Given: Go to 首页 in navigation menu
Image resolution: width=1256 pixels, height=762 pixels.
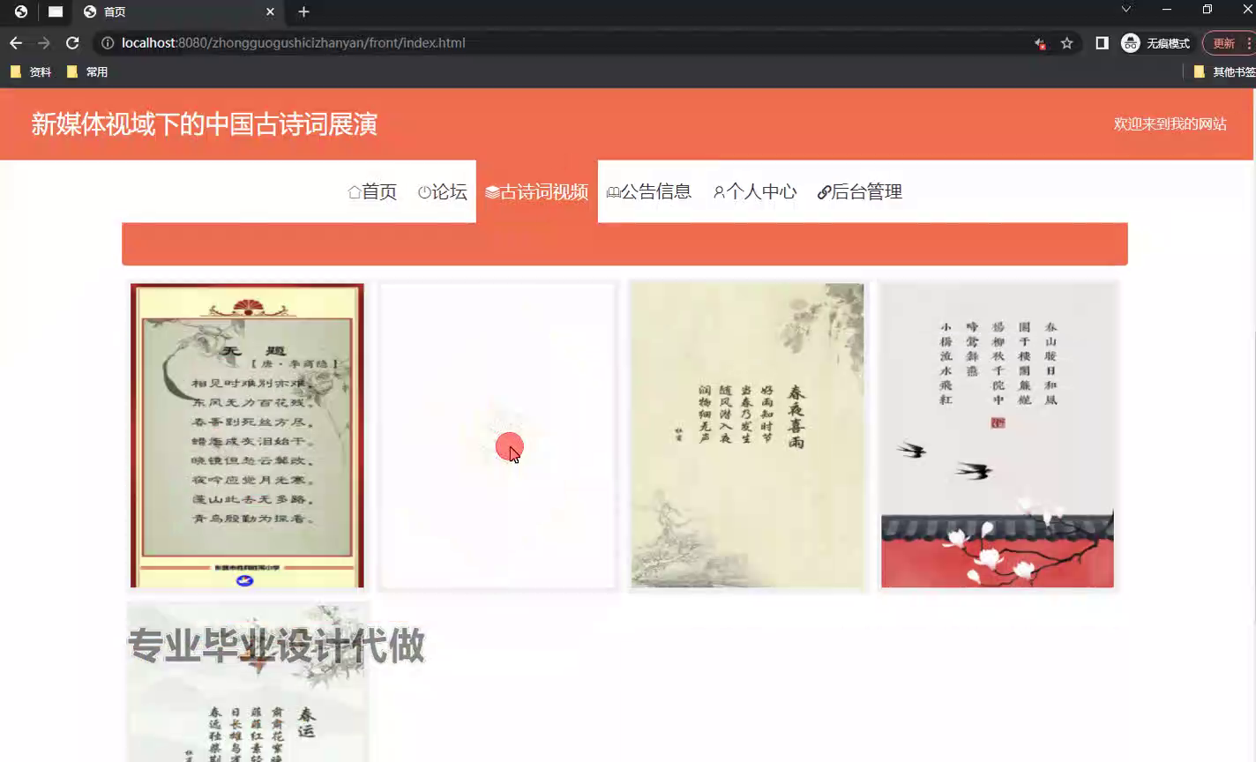Looking at the screenshot, I should (x=372, y=191).
